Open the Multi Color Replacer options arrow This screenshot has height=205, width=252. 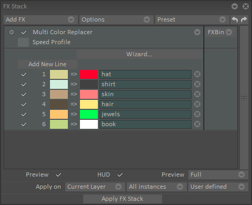tap(197, 32)
